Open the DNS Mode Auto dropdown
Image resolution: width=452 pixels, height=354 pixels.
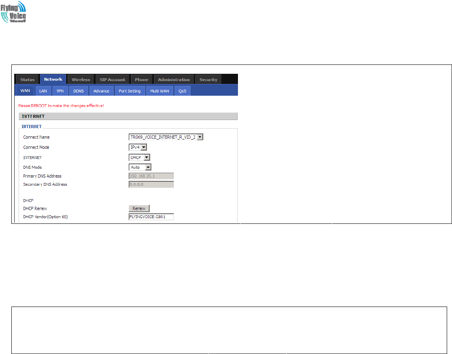coord(140,167)
